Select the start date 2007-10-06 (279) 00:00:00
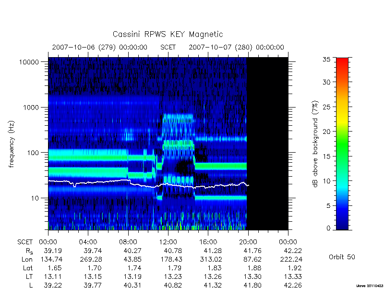Viewport: 384px width, 288px height. tap(100, 47)
